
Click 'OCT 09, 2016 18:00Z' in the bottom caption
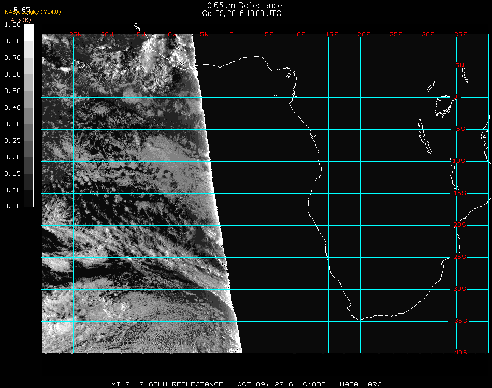(x=281, y=384)
